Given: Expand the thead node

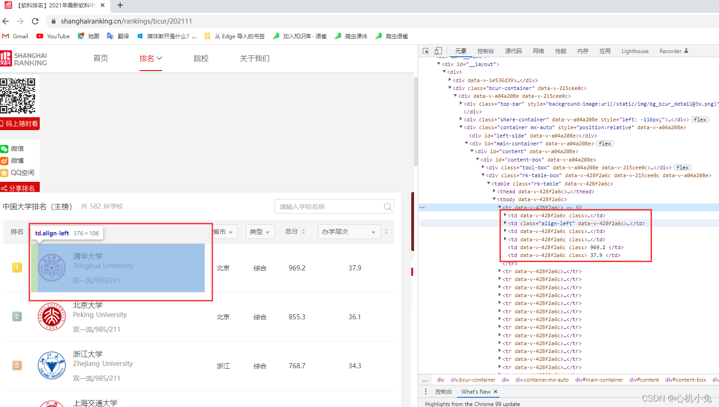Looking at the screenshot, I should (494, 191).
